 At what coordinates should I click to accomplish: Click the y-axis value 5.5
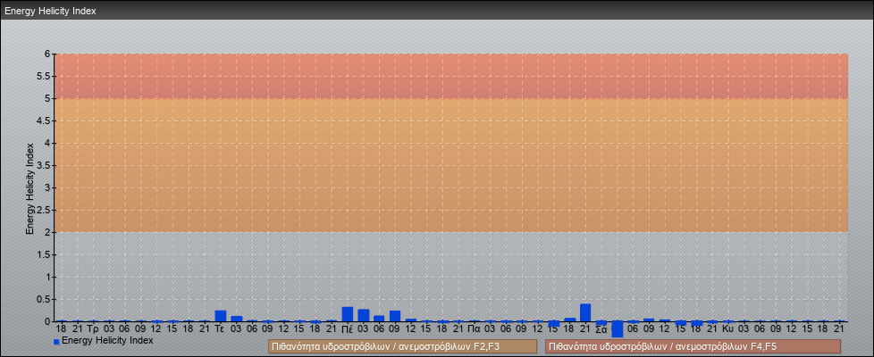[x=44, y=76]
